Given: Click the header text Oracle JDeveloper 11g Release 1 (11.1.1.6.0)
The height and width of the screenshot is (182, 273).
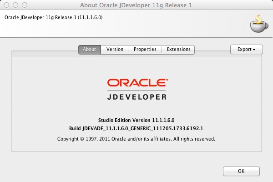Looking at the screenshot, I should click(x=53, y=17).
